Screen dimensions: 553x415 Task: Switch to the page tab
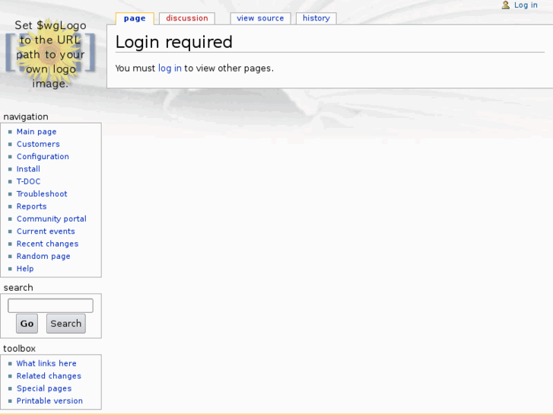pos(135,18)
